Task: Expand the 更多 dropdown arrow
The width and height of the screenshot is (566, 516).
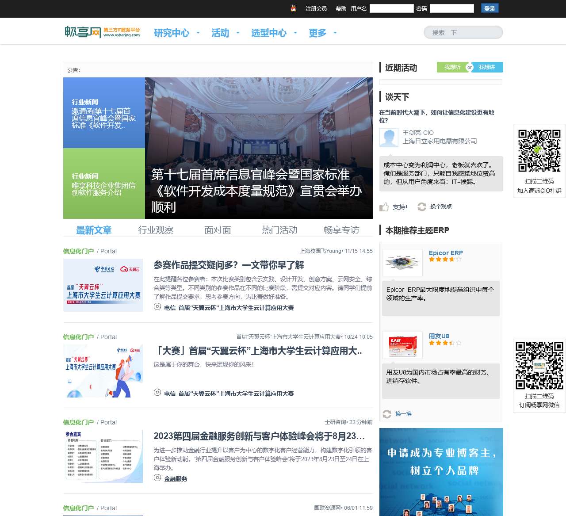Action: pos(335,33)
